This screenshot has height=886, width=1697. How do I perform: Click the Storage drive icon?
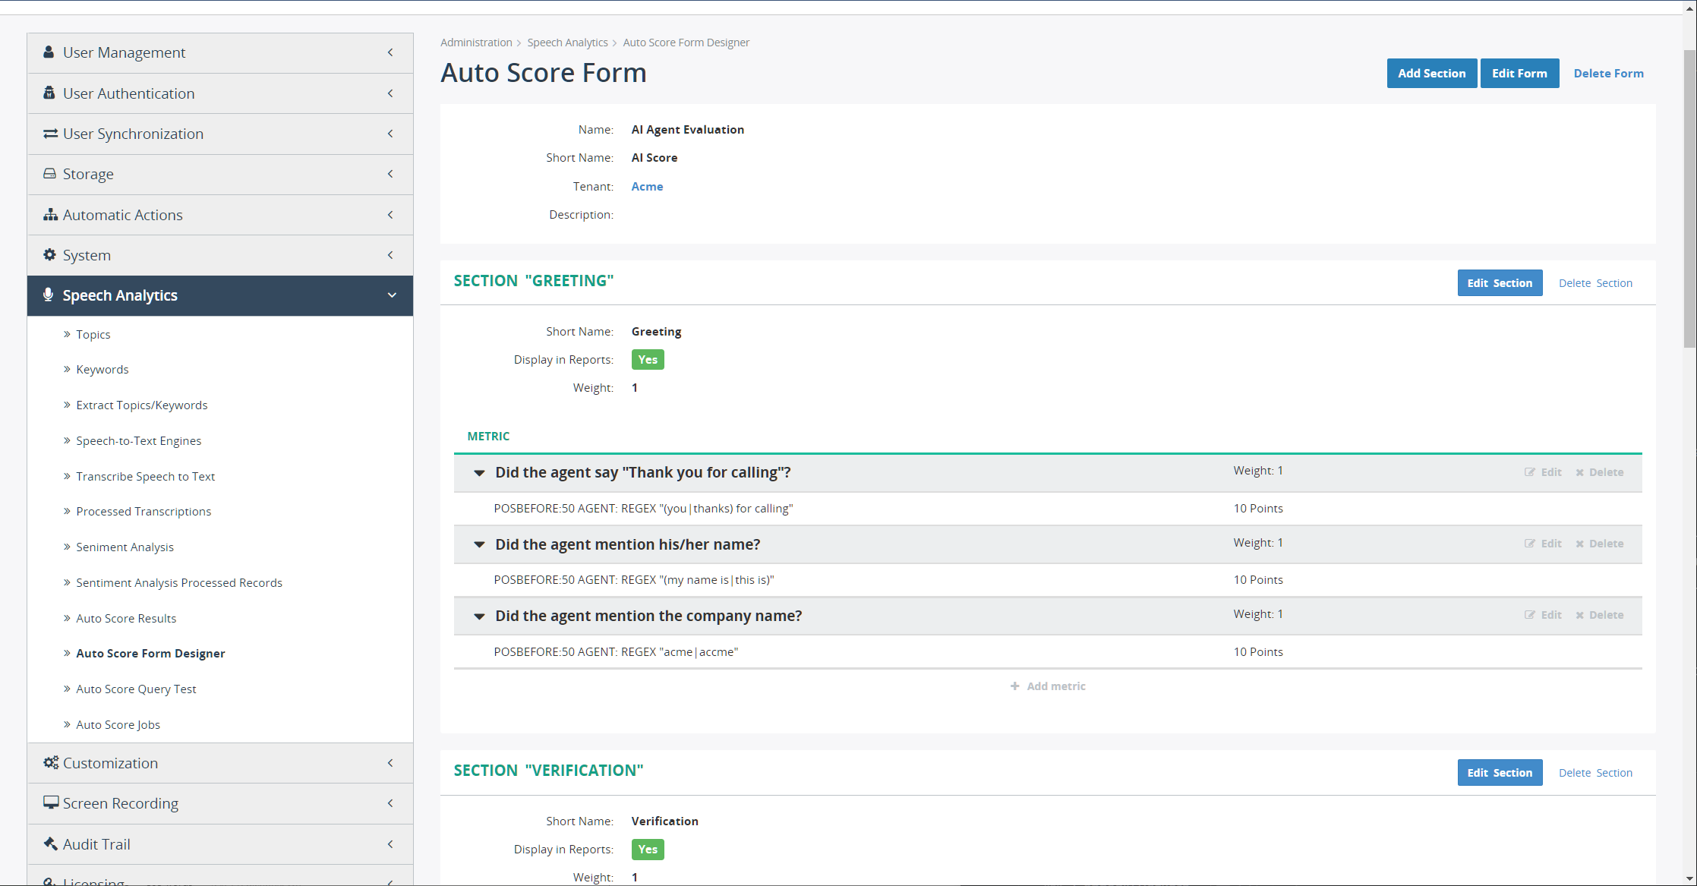pyautogui.click(x=49, y=174)
